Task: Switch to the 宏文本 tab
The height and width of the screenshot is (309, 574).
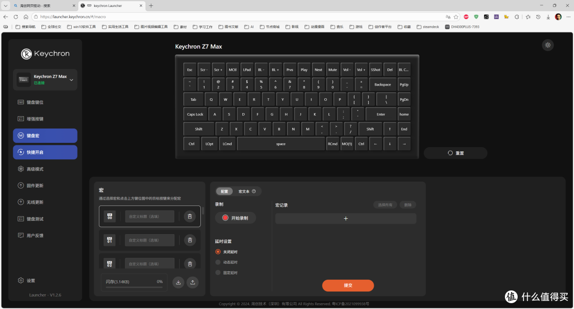Action: [x=244, y=191]
